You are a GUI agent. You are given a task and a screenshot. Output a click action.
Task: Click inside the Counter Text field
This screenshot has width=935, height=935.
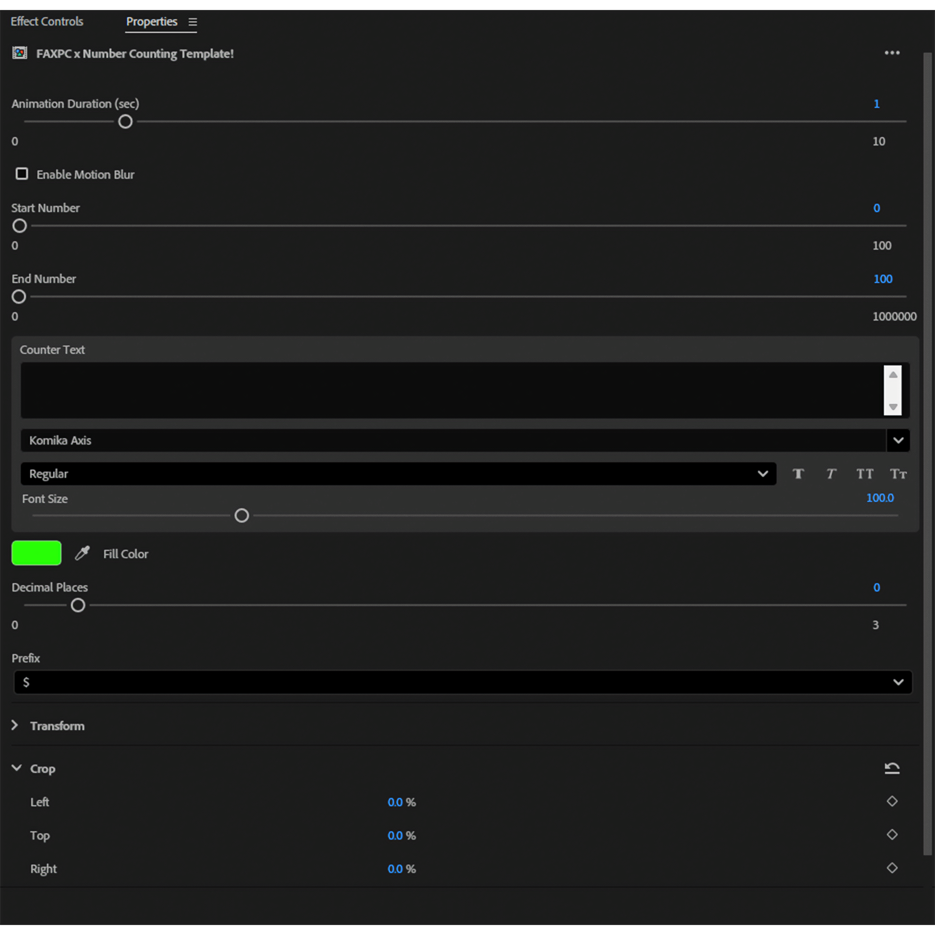450,390
